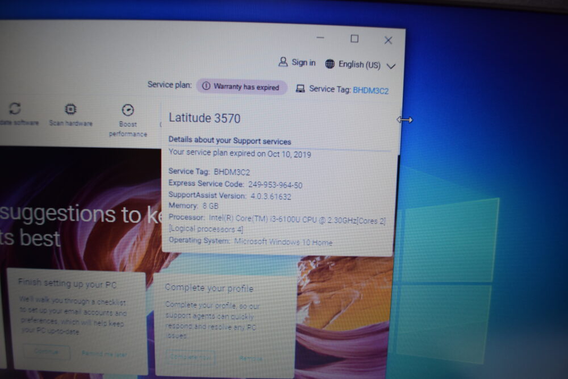Minimize the SupportAssist window
568x379 pixels.
pyautogui.click(x=320, y=38)
